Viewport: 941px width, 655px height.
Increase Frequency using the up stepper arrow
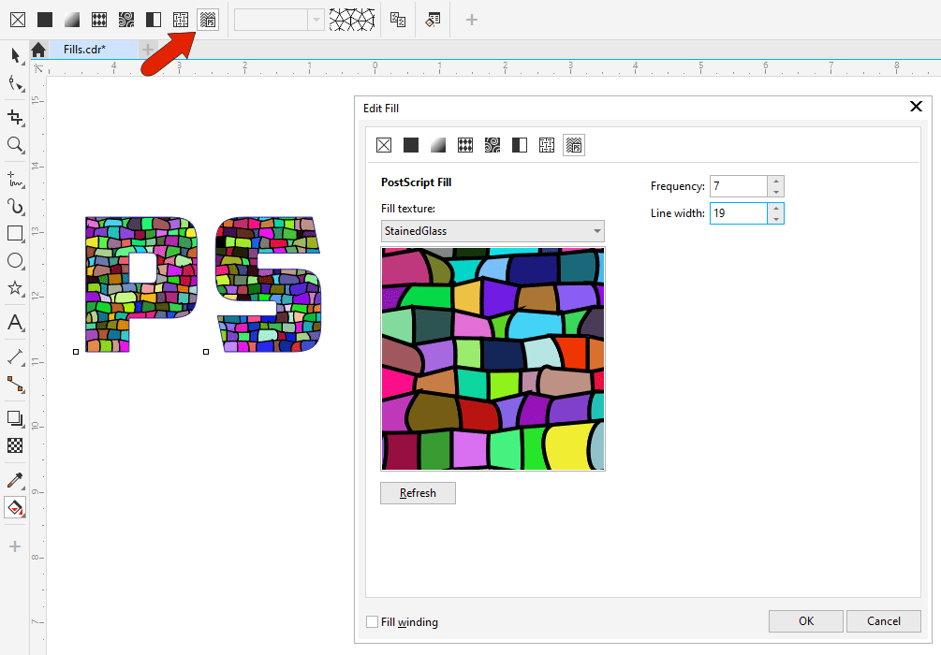click(777, 182)
